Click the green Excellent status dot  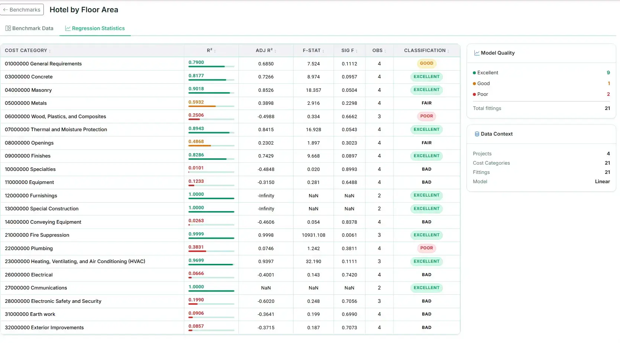[x=474, y=73]
